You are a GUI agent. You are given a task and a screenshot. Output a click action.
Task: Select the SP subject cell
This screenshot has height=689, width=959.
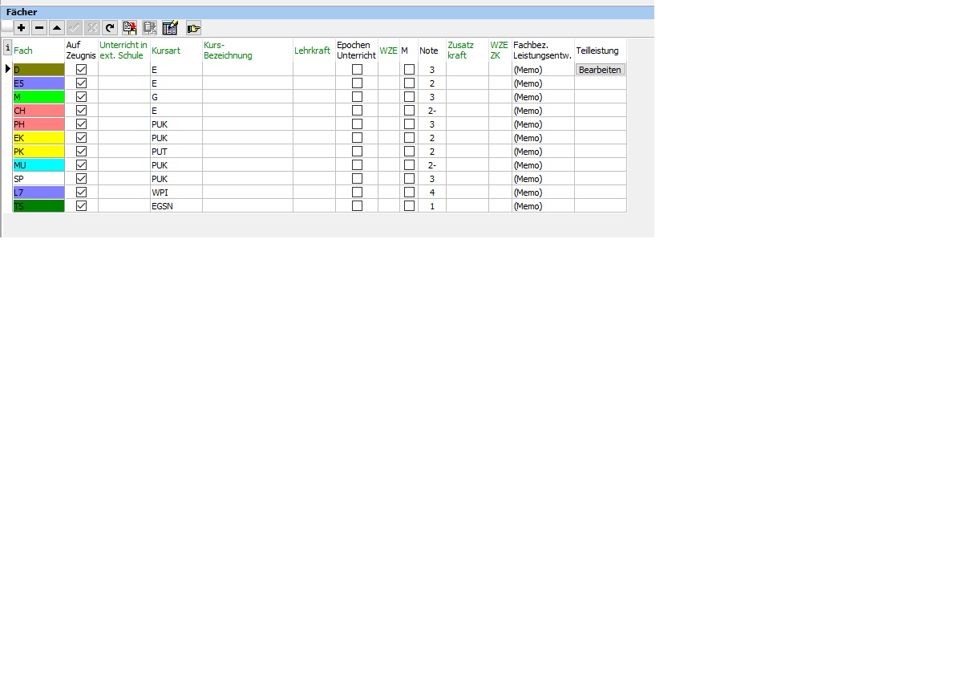[x=38, y=179]
